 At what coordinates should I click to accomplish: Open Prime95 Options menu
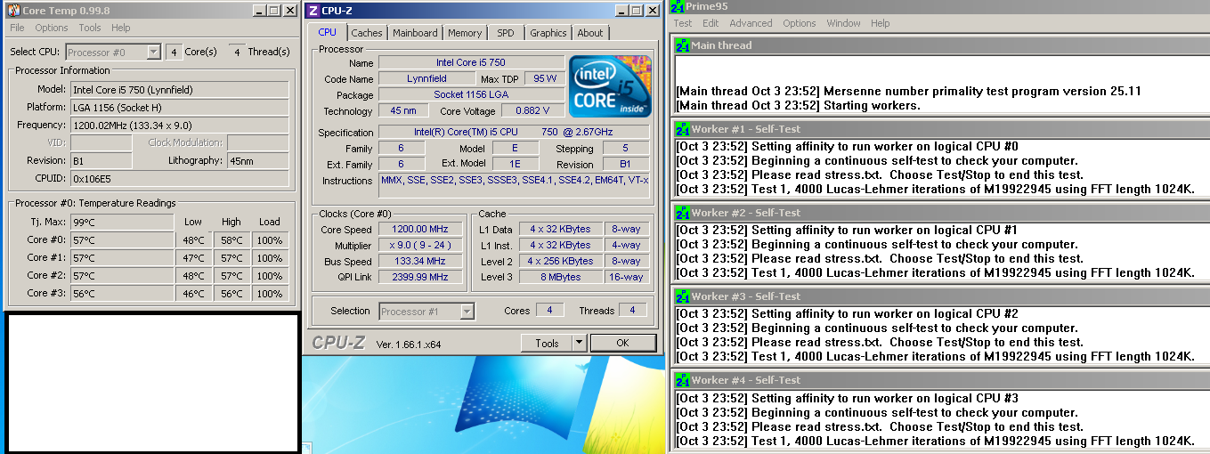pyautogui.click(x=800, y=23)
